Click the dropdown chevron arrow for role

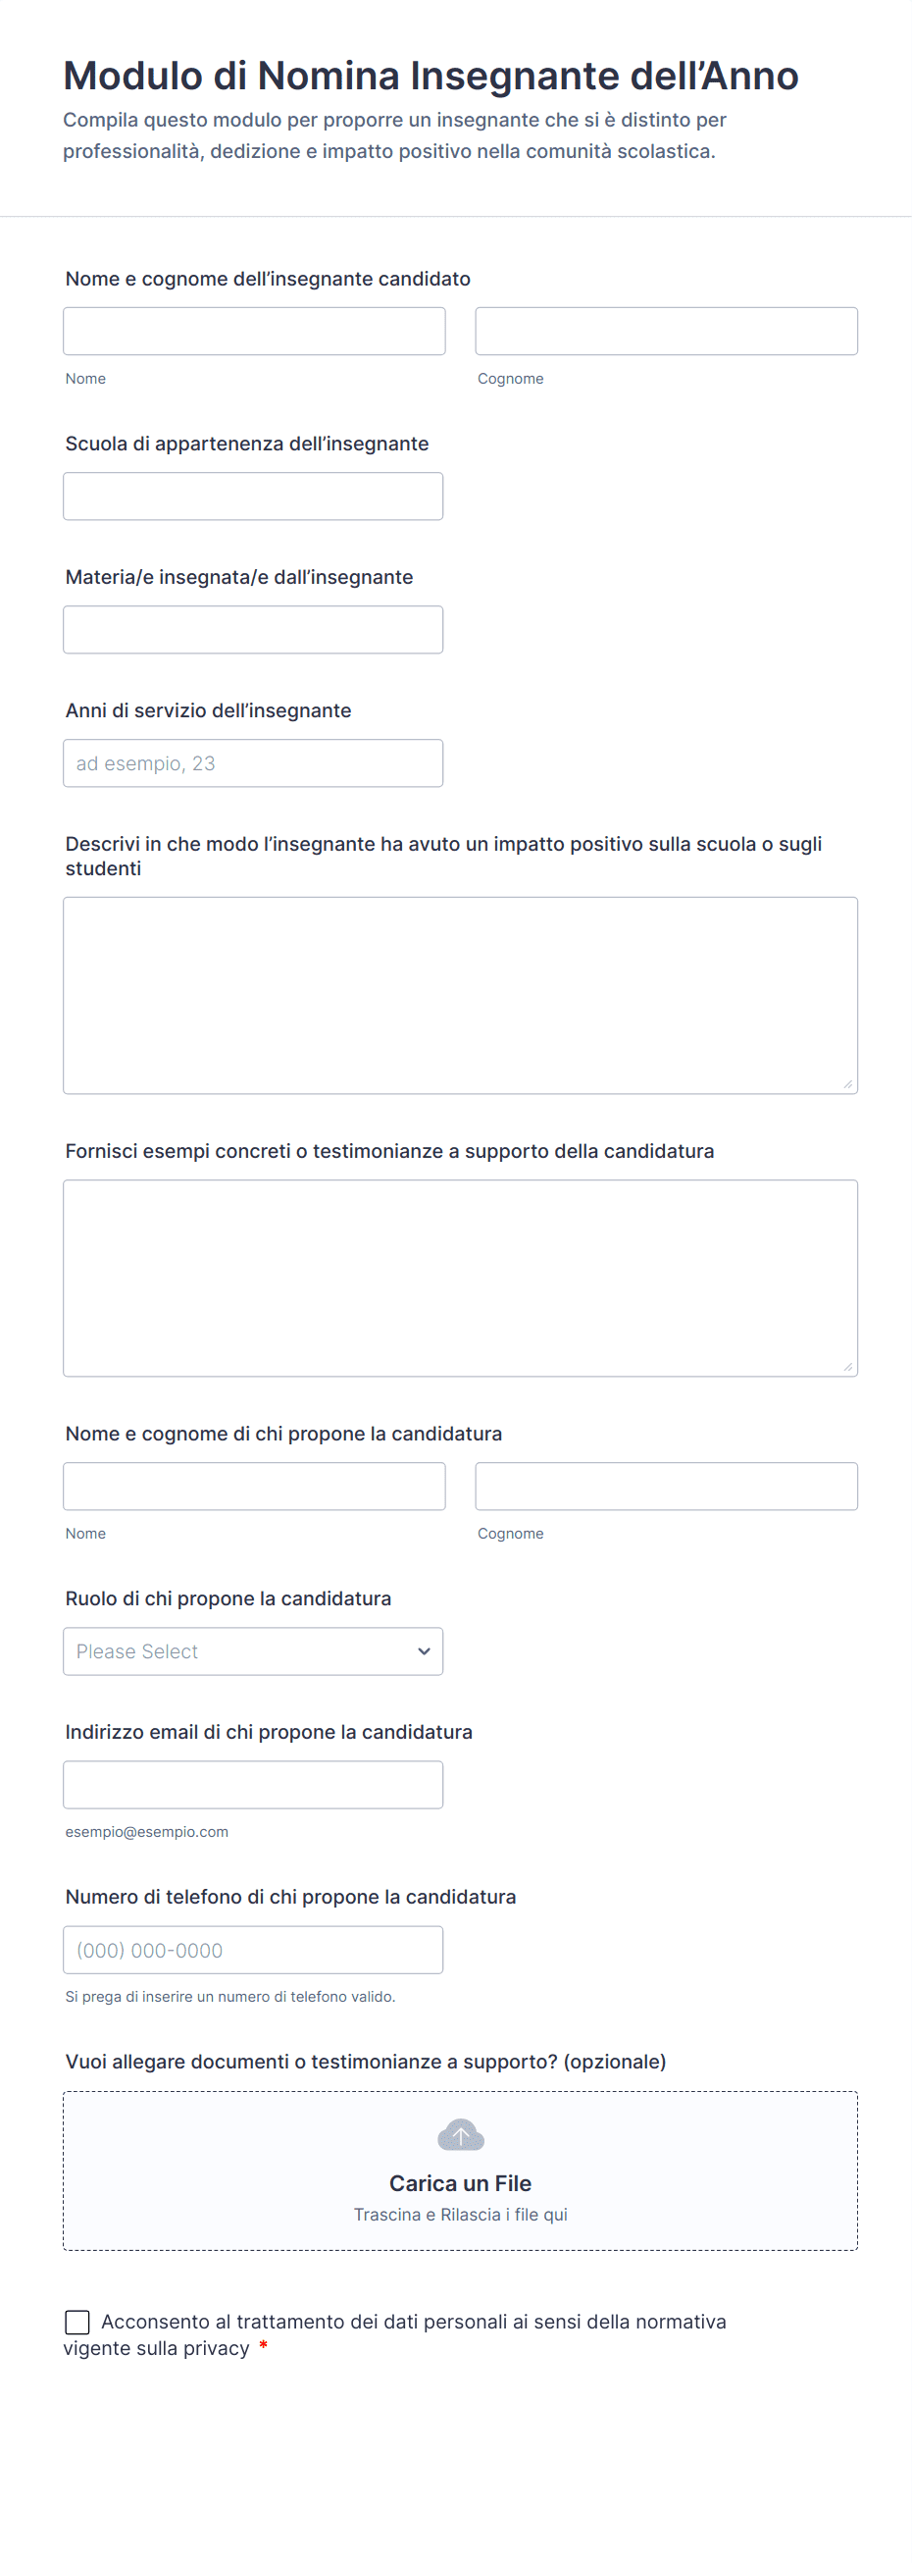pyautogui.click(x=424, y=1651)
